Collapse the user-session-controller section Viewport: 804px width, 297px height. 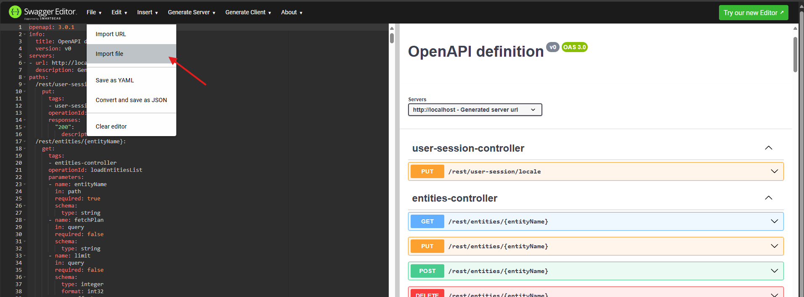(769, 148)
